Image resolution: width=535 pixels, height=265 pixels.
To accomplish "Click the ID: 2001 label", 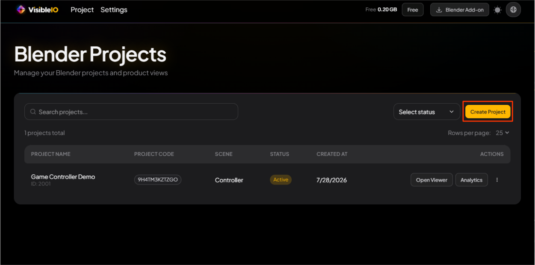I will click(41, 184).
